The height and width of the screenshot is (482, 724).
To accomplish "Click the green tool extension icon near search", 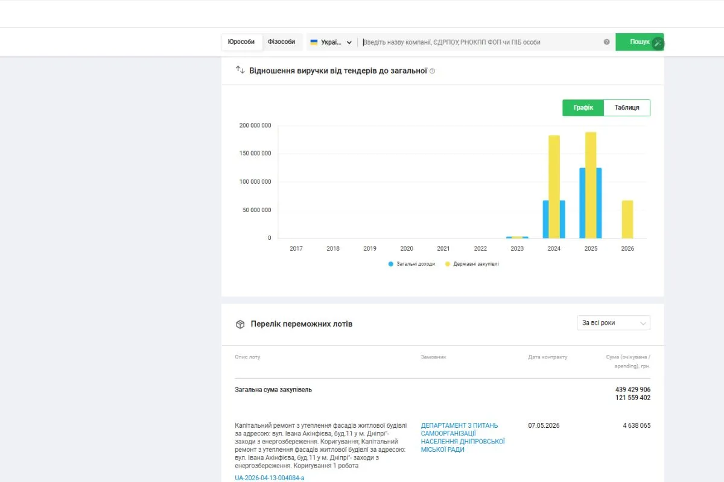I will (x=658, y=43).
